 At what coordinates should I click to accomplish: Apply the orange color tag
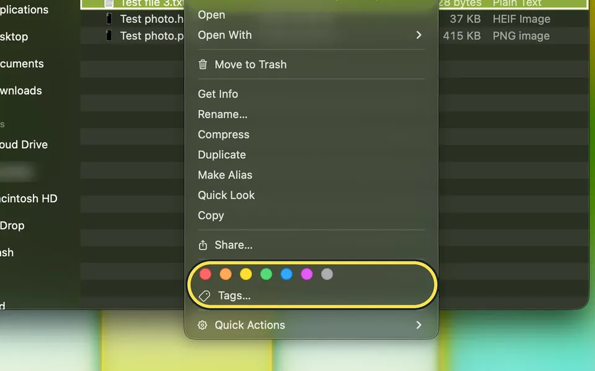(x=226, y=274)
